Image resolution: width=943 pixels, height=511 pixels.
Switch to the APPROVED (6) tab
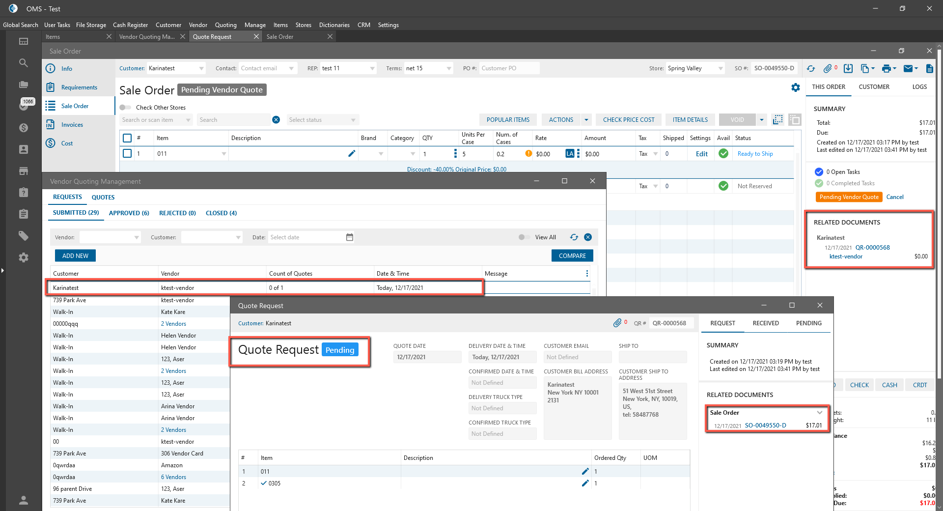click(x=129, y=213)
